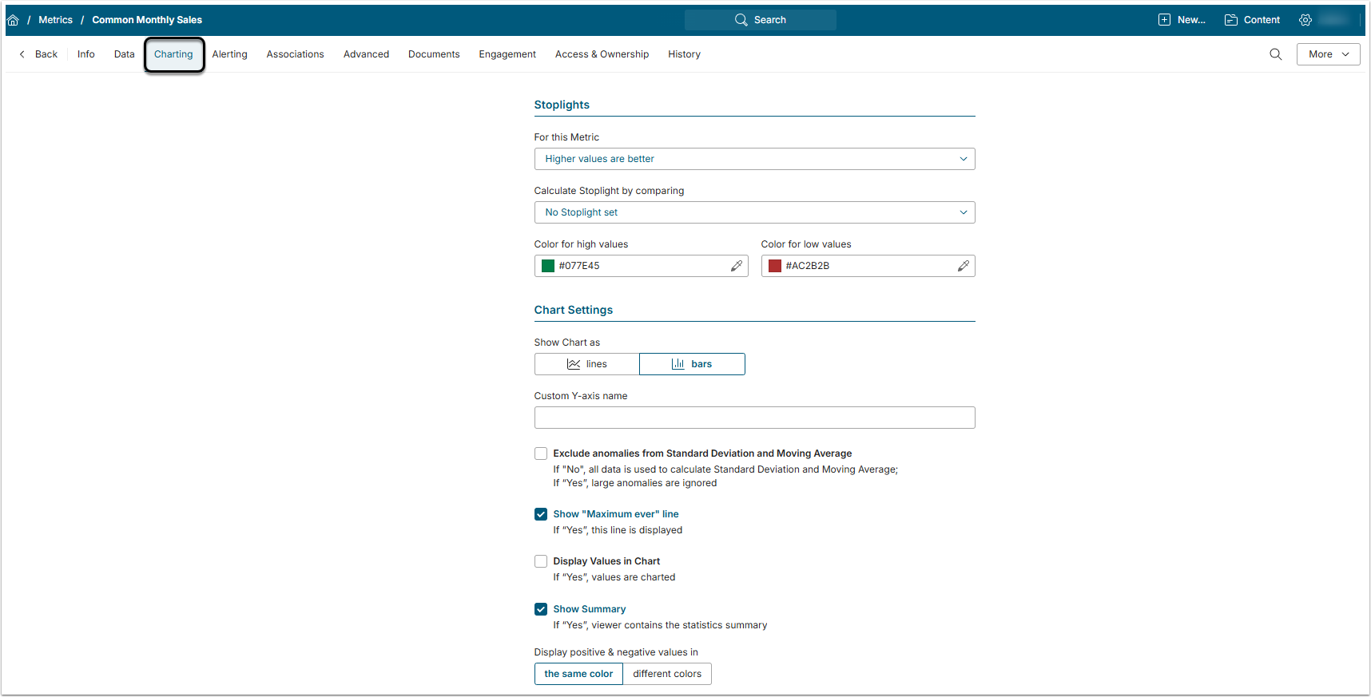
Task: Click the Content icon in header
Action: [x=1231, y=20]
